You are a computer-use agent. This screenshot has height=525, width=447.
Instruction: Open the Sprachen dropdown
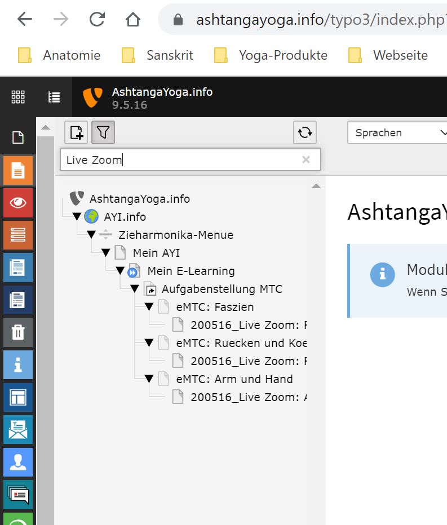click(397, 132)
